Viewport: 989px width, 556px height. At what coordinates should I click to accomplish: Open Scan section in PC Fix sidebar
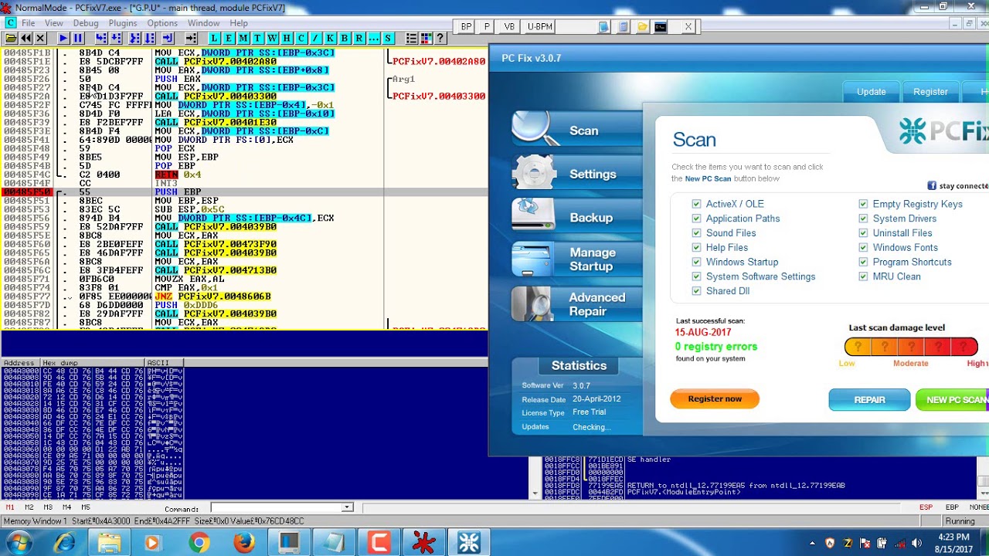577,130
